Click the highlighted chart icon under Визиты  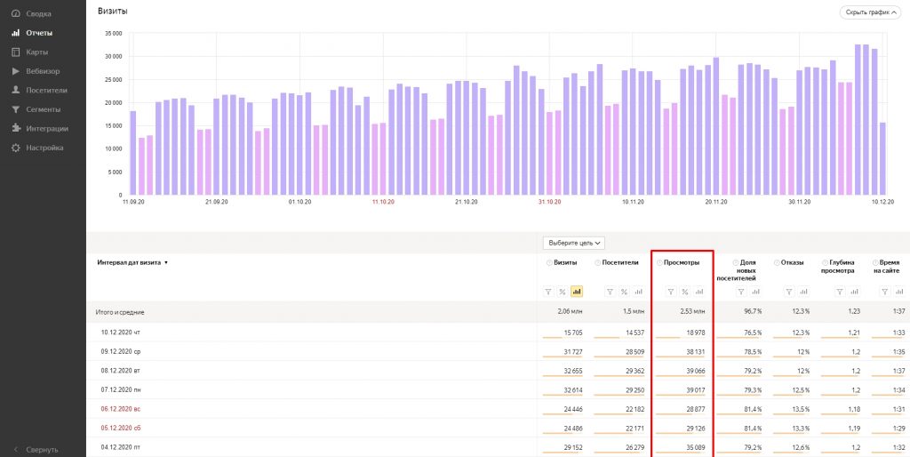[x=577, y=292]
